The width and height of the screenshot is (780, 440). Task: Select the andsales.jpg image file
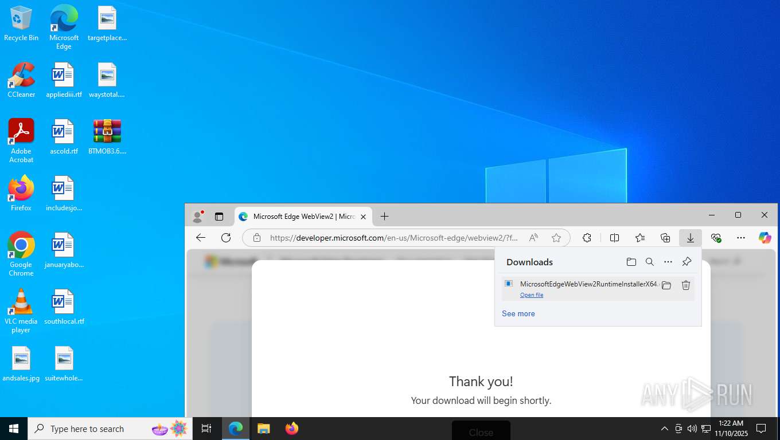(21, 364)
